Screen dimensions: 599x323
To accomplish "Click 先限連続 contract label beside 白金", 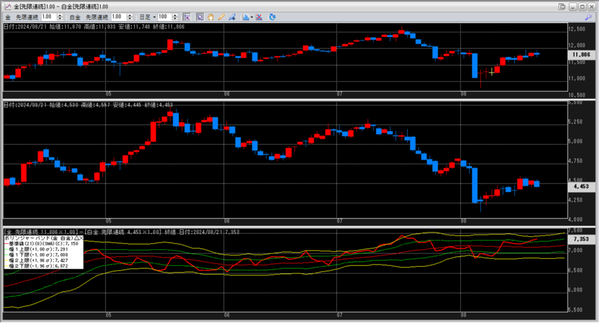I will (97, 17).
